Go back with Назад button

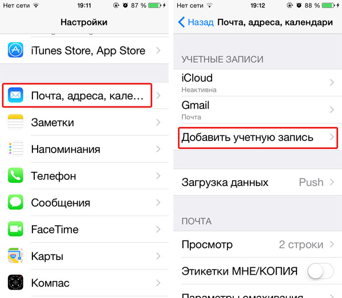pyautogui.click(x=196, y=22)
